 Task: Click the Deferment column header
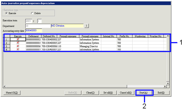click(x=33, y=36)
